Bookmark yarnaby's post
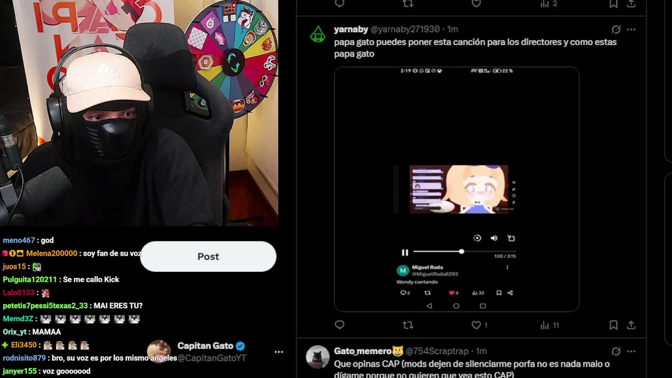 coord(613,325)
